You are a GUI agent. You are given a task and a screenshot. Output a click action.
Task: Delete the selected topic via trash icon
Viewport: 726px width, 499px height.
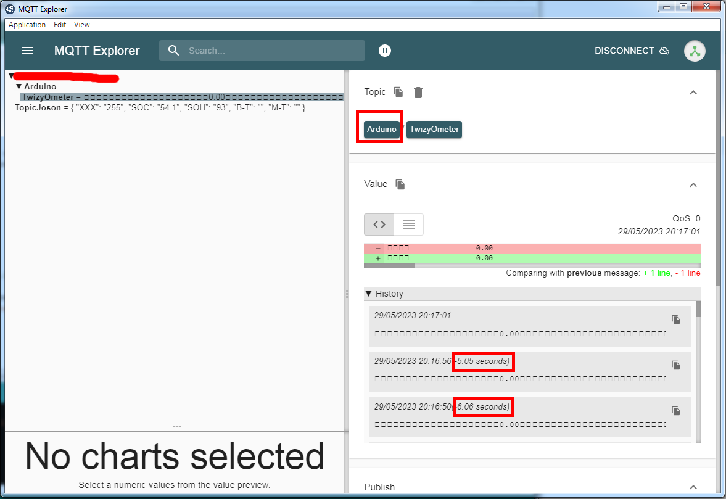pos(418,92)
